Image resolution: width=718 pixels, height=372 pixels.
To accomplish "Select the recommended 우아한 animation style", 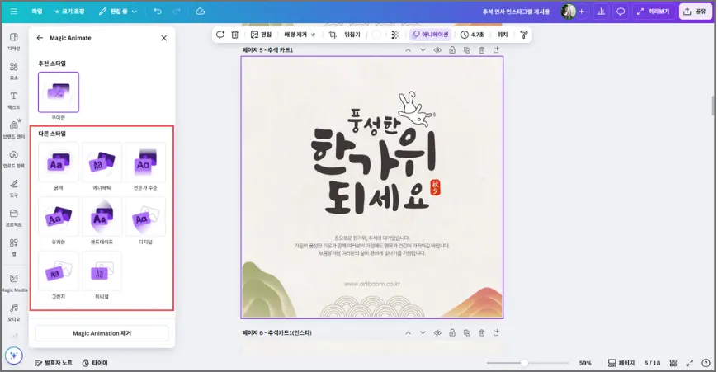I will point(59,92).
